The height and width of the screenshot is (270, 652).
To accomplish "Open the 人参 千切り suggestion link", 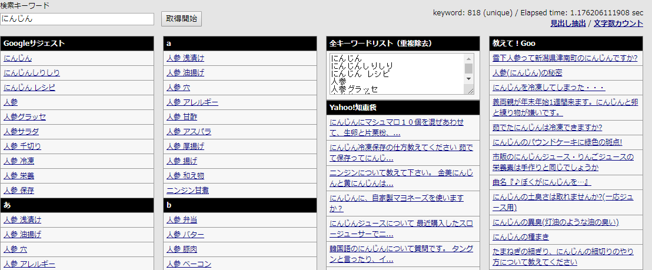I will tap(22, 146).
